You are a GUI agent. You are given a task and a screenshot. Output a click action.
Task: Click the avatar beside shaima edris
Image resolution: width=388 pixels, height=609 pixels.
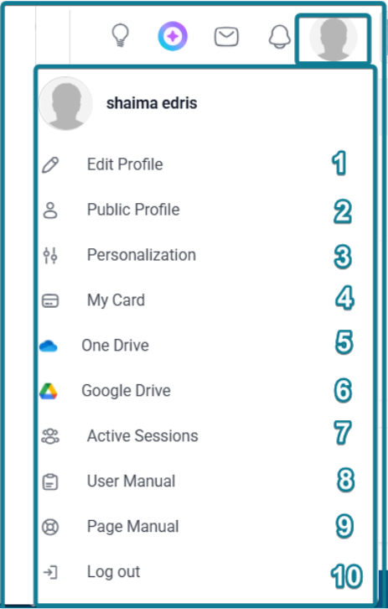(x=66, y=103)
